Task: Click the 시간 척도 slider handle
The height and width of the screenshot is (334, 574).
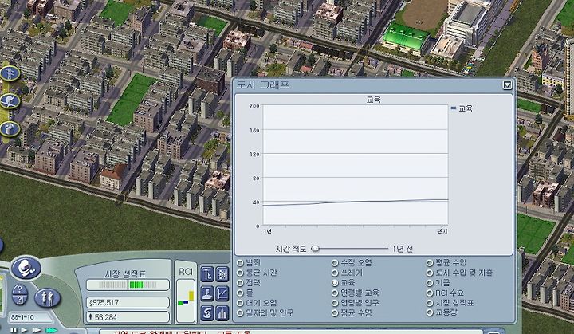Action: pyautogui.click(x=315, y=249)
